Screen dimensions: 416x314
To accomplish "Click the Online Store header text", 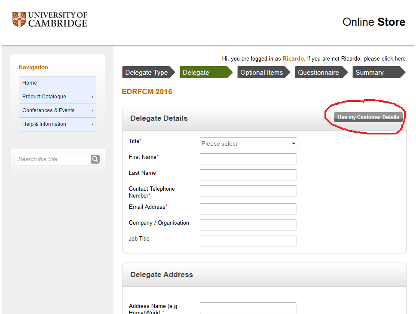I will click(x=374, y=22).
